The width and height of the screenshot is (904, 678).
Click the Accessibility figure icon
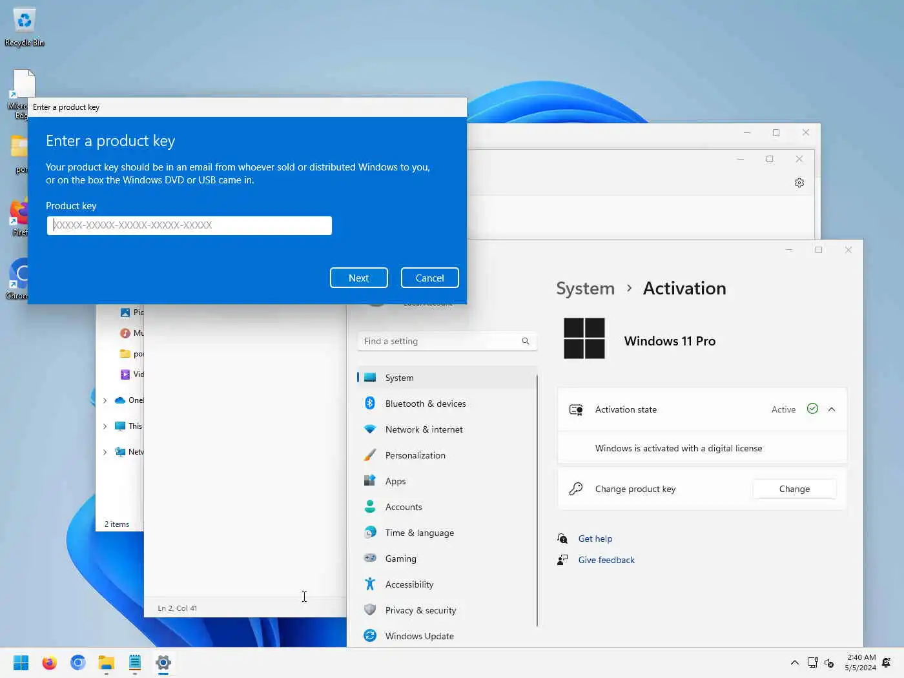(x=370, y=584)
